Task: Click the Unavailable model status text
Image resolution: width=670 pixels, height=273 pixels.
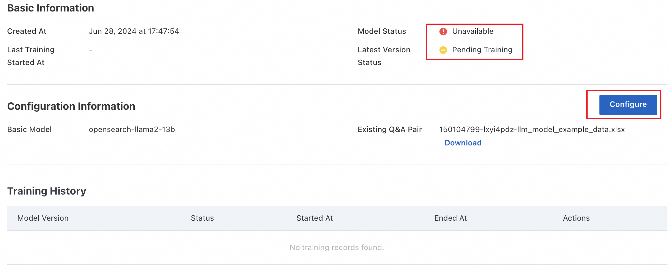Action: tap(473, 31)
